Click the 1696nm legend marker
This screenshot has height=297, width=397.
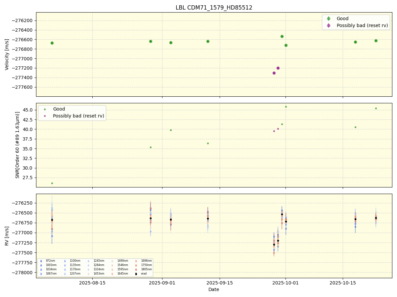click(136, 261)
